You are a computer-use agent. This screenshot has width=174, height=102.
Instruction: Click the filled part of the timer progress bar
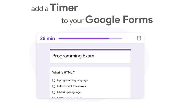click(84, 39)
